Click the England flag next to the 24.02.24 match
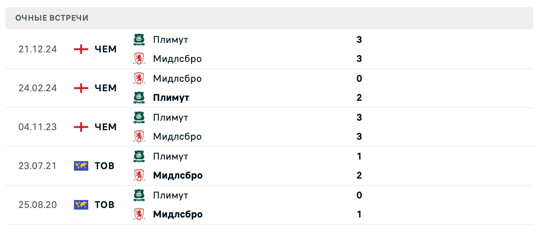Image resolution: width=539 pixels, height=231 pixels. (81, 88)
